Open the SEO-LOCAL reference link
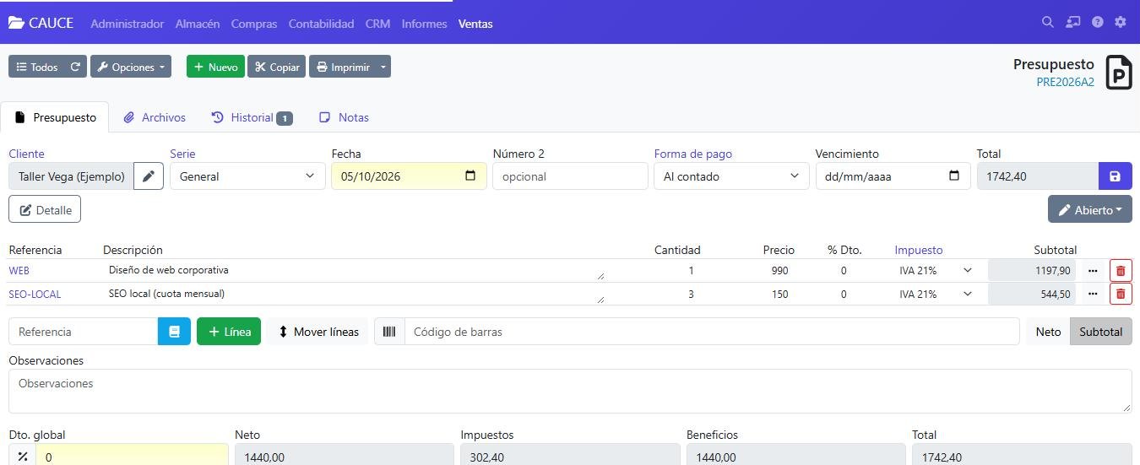The image size is (1140, 465). point(35,294)
